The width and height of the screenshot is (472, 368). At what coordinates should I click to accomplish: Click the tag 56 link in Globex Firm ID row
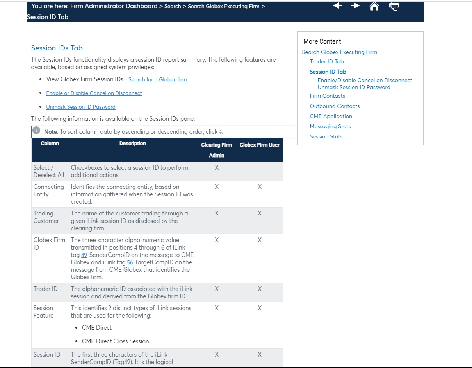point(130,262)
